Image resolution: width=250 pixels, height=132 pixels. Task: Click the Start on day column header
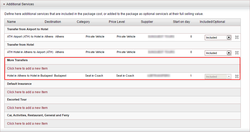(x=181, y=22)
